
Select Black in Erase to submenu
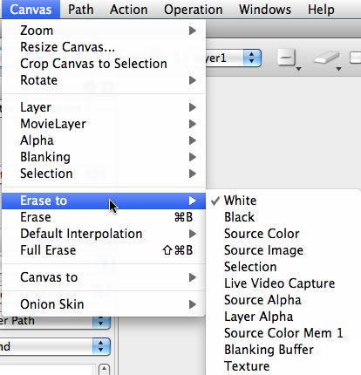(239, 217)
